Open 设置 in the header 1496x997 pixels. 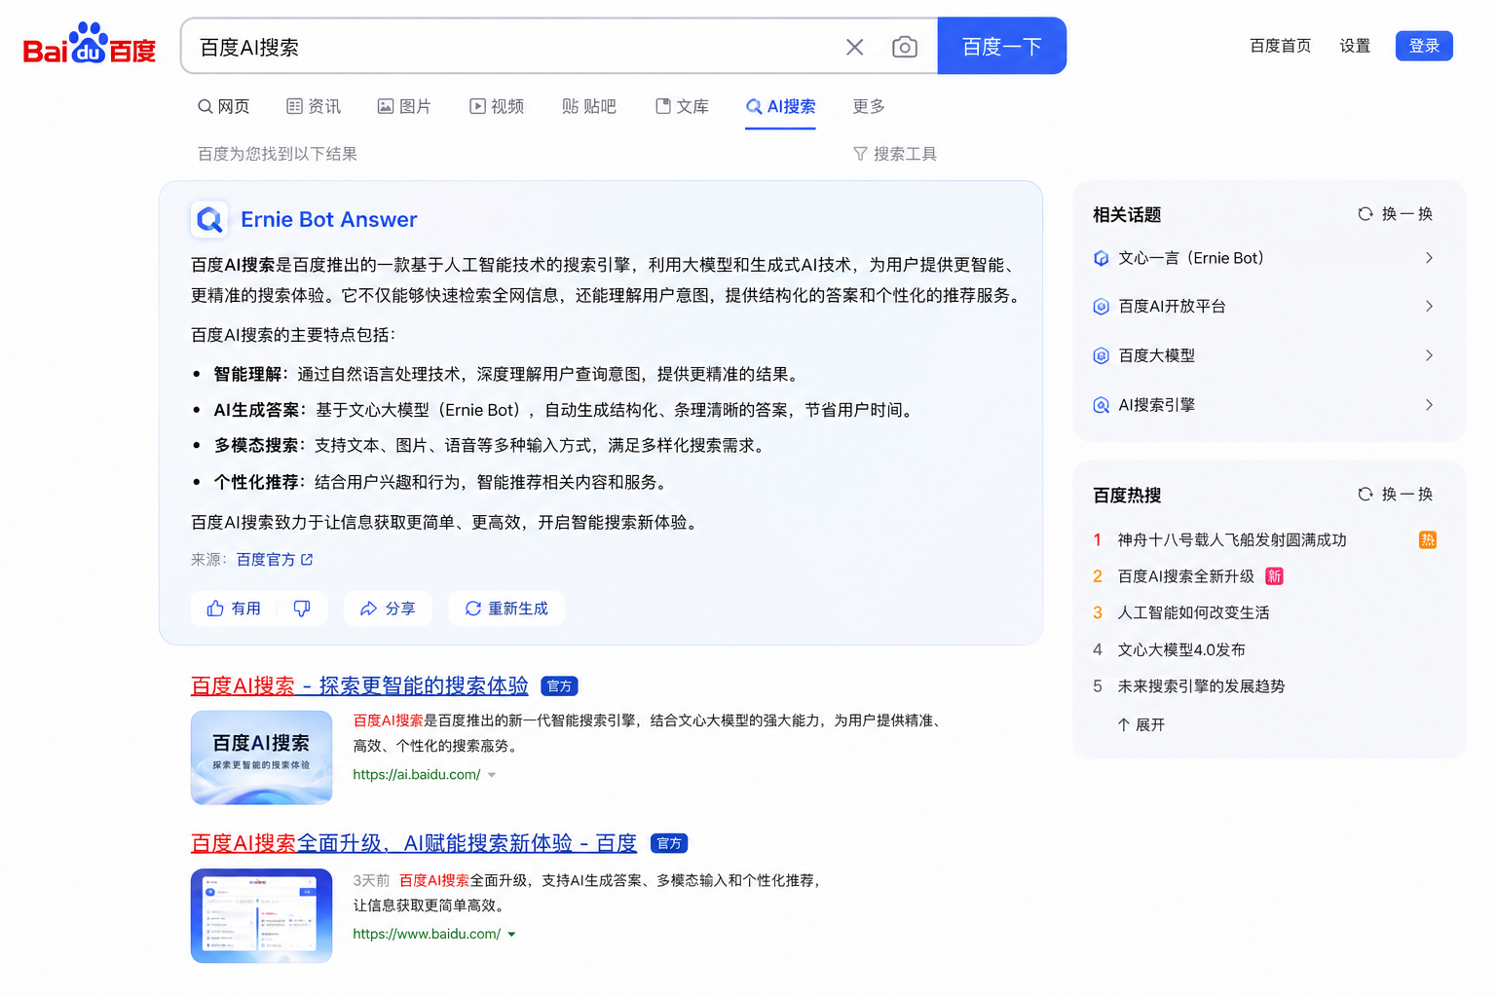coord(1355,46)
